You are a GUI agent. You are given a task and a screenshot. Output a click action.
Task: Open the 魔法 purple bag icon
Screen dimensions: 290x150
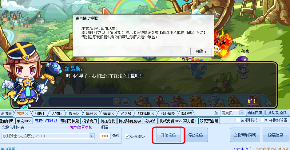(178, 102)
